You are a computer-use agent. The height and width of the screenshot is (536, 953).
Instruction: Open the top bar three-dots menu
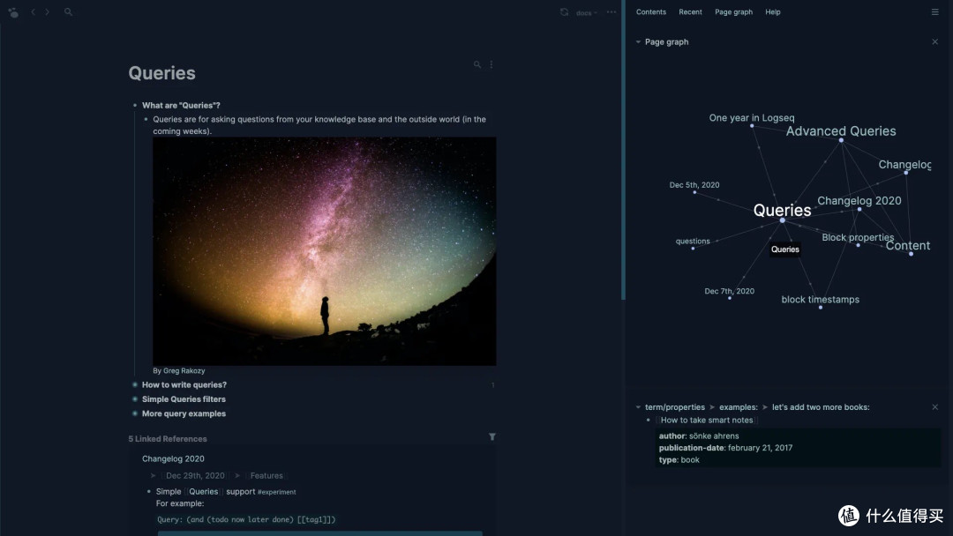pyautogui.click(x=612, y=12)
